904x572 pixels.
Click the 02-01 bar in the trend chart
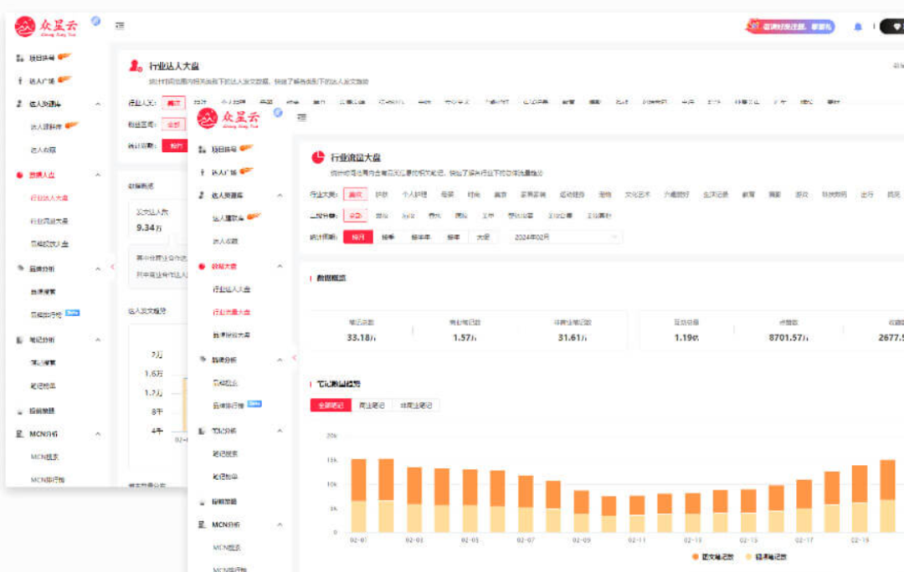coord(358,495)
